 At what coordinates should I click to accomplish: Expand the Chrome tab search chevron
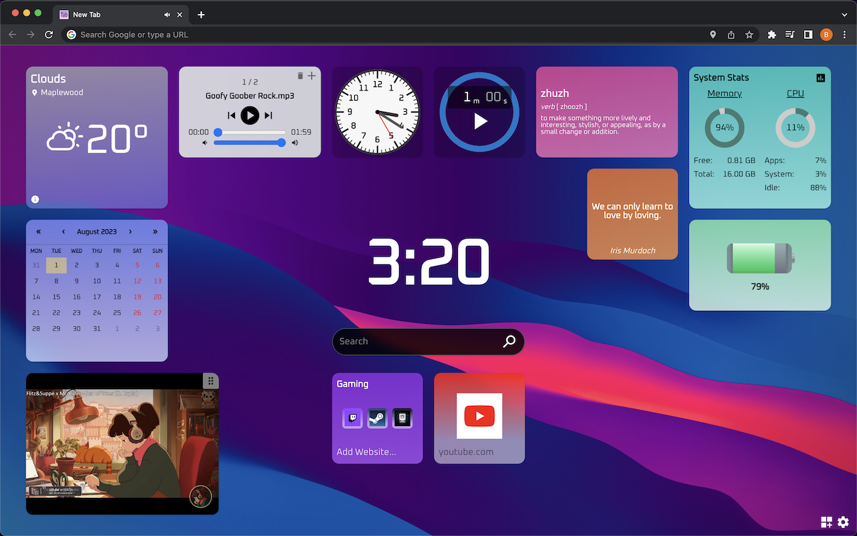[844, 15]
